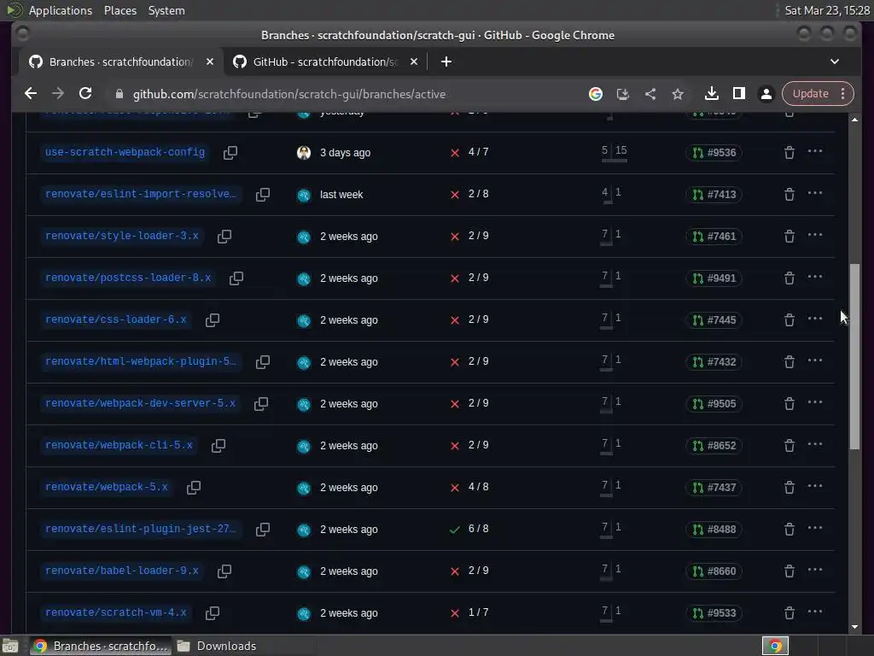Delete the renovate/scratch-vm-4.x branch
The height and width of the screenshot is (656, 874).
coord(790,612)
